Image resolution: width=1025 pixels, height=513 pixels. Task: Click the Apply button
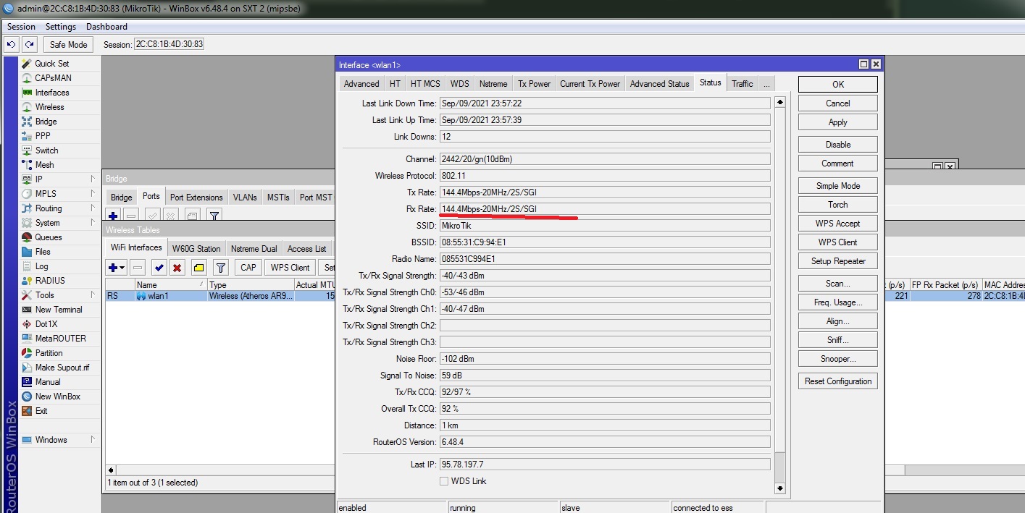click(838, 122)
